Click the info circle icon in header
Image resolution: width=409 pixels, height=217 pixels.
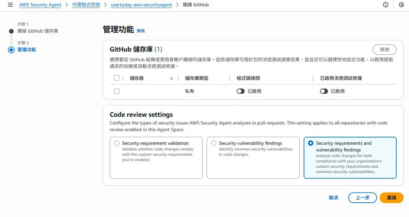click(385, 5)
